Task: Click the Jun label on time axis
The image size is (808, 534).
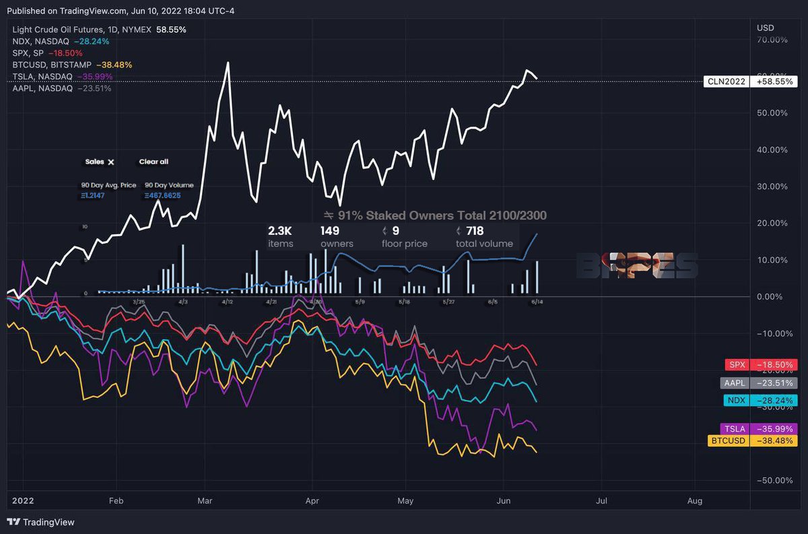Action: coord(504,501)
